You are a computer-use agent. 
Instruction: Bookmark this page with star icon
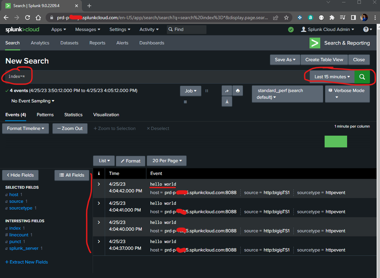click(x=286, y=17)
